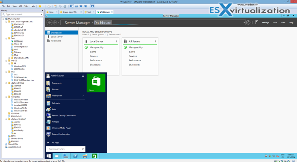Click the Unity mode toolbar icon
Image resolution: width=297 pixels, height=162 pixels.
85,6
